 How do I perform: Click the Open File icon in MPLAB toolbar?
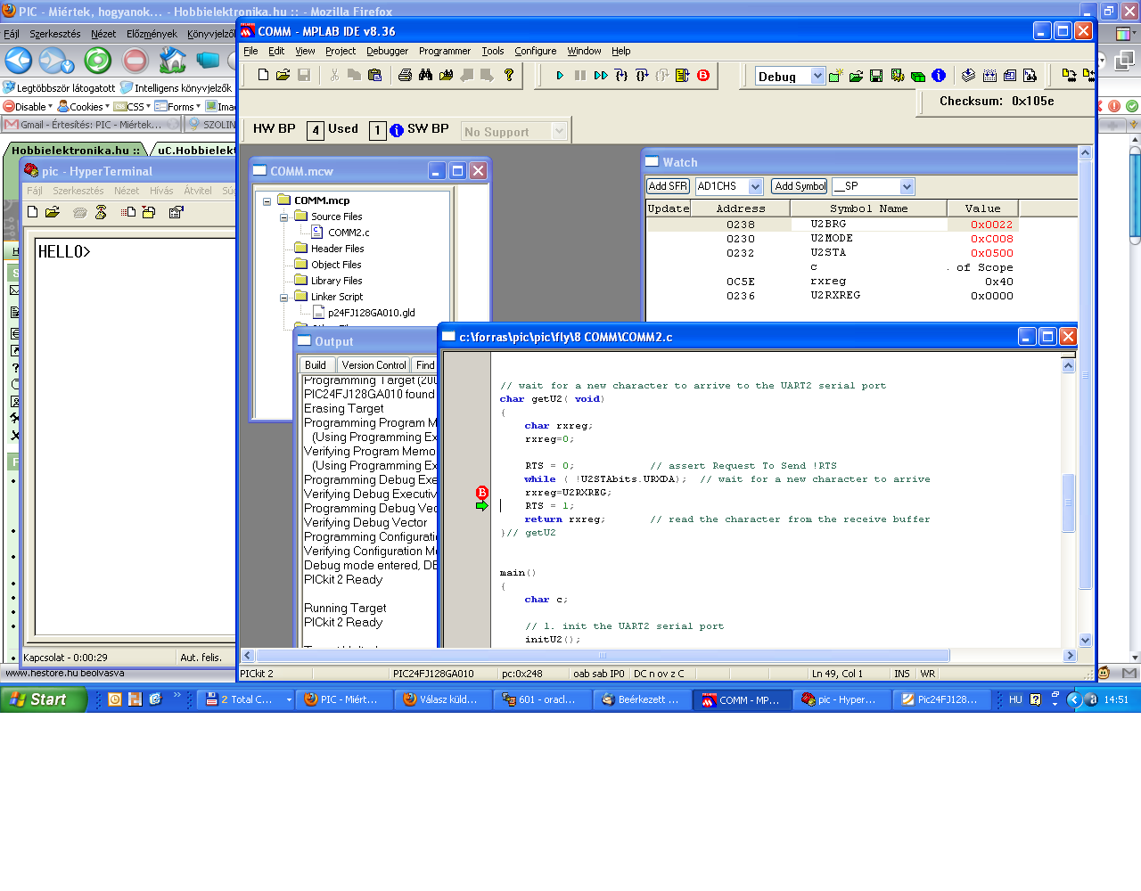[283, 75]
